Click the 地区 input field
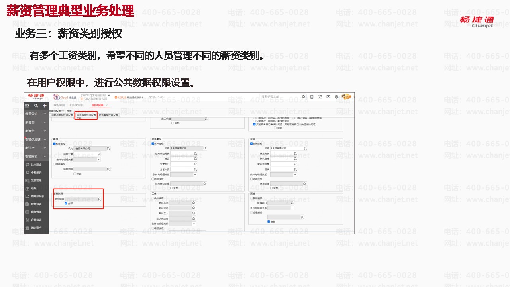This screenshot has height=287, width=510. 184,159
